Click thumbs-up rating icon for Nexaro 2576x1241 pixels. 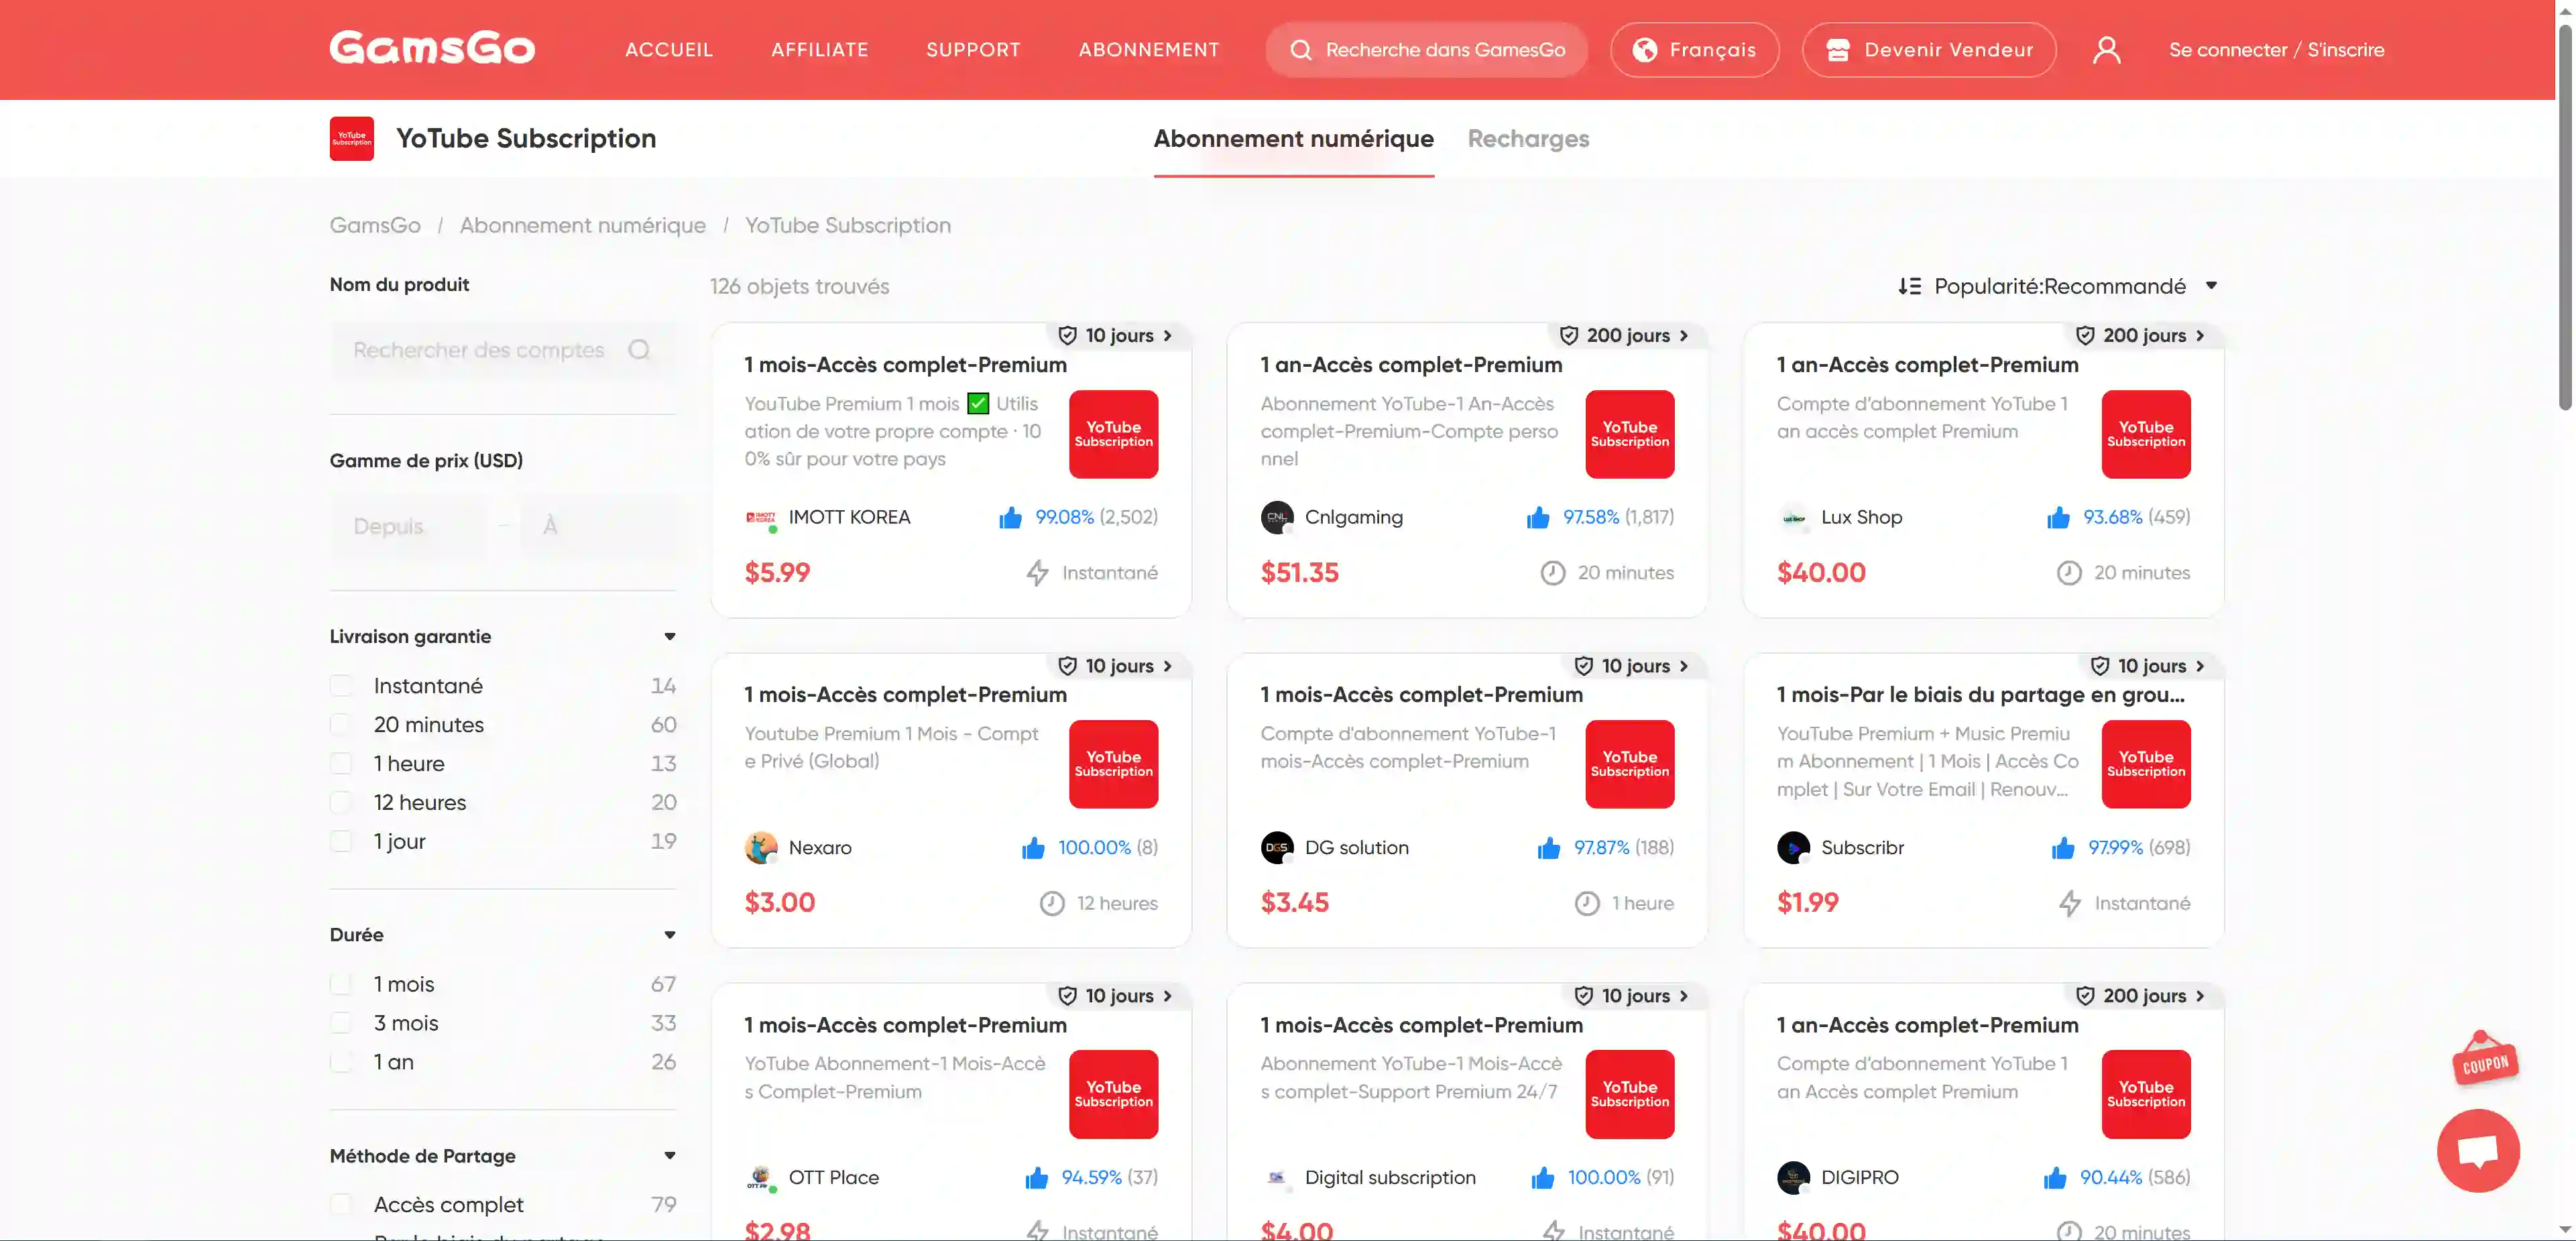coord(1033,848)
